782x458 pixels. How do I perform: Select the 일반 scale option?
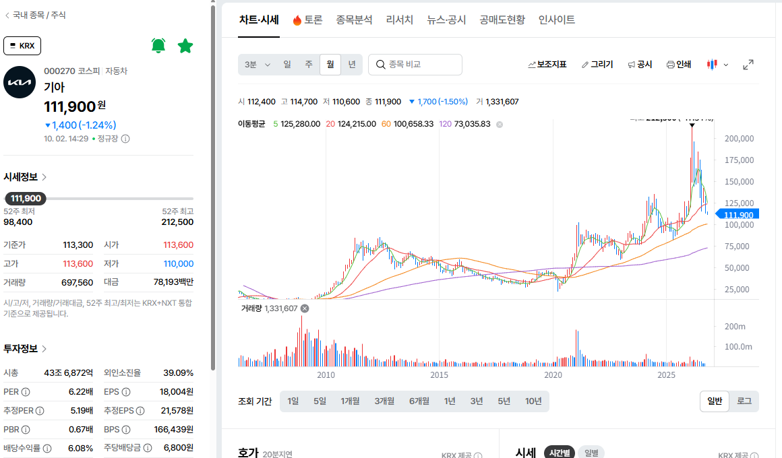(715, 401)
